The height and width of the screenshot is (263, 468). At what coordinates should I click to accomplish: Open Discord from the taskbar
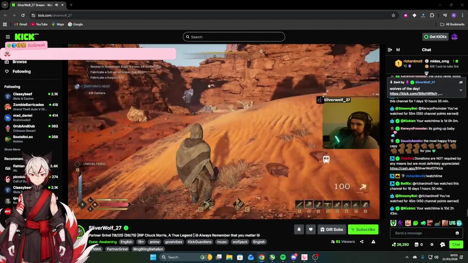click(294, 257)
